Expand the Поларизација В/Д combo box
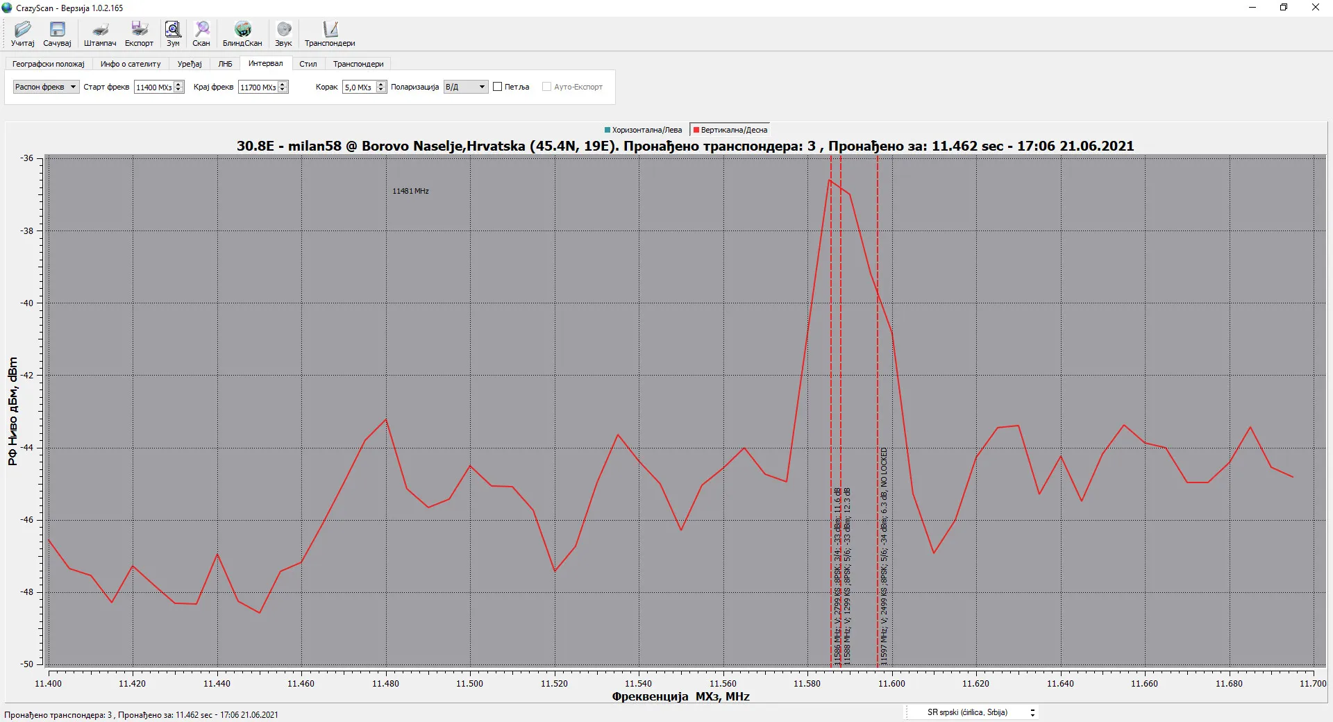 (x=466, y=87)
